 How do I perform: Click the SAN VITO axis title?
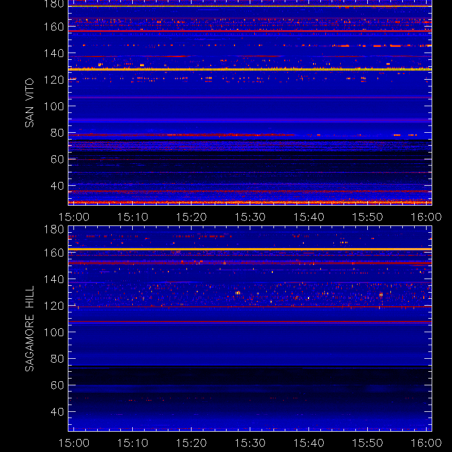click(x=29, y=103)
